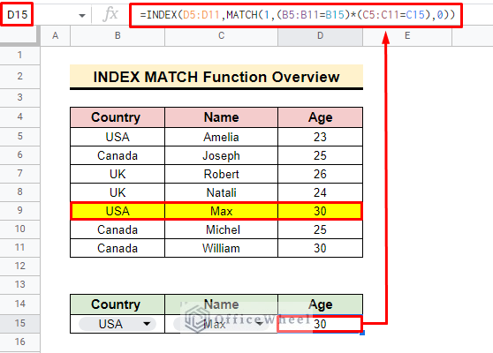This screenshot has width=493, height=353.
Task: Click the INDEX MATCH Function Overview title
Action: coord(216,77)
